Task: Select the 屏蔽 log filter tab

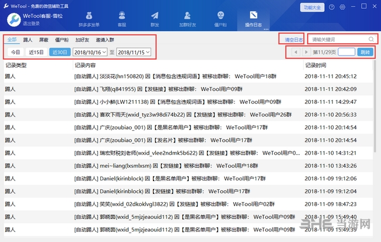Action: pos(44,40)
